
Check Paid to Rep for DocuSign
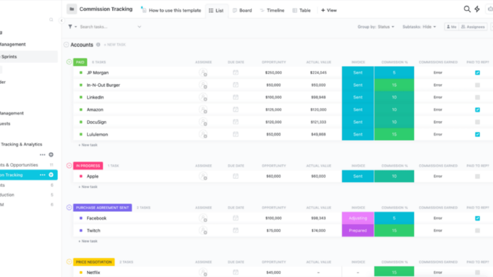477,122
